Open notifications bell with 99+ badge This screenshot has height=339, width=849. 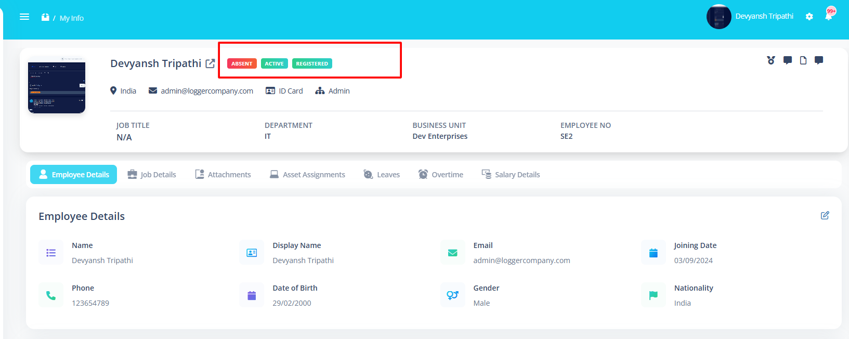click(829, 15)
